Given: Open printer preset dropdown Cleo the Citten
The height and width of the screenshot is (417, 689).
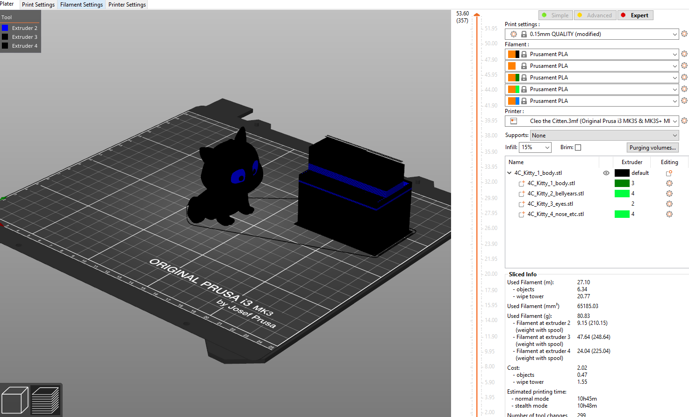Looking at the screenshot, I should tap(592, 121).
